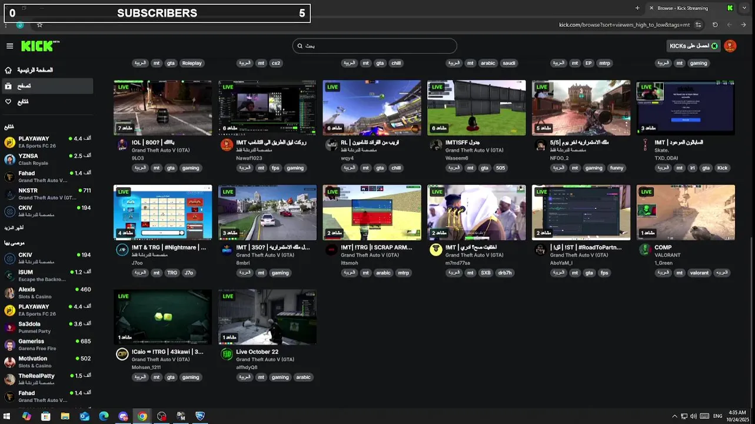This screenshot has width=755, height=424.
Task: Open File Explorer from the taskbar
Action: [x=65, y=416]
